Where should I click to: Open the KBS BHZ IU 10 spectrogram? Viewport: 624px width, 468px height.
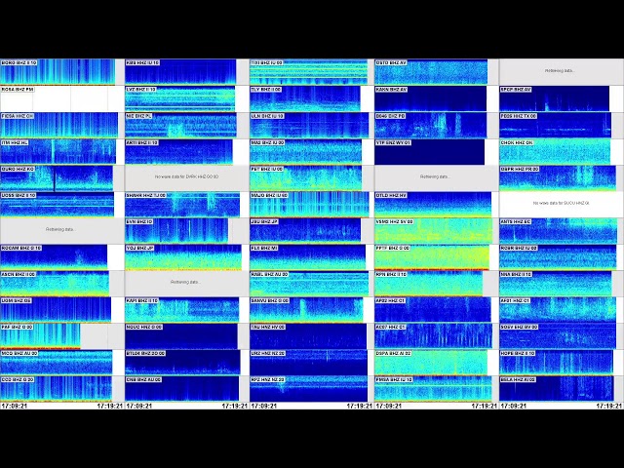(x=180, y=72)
